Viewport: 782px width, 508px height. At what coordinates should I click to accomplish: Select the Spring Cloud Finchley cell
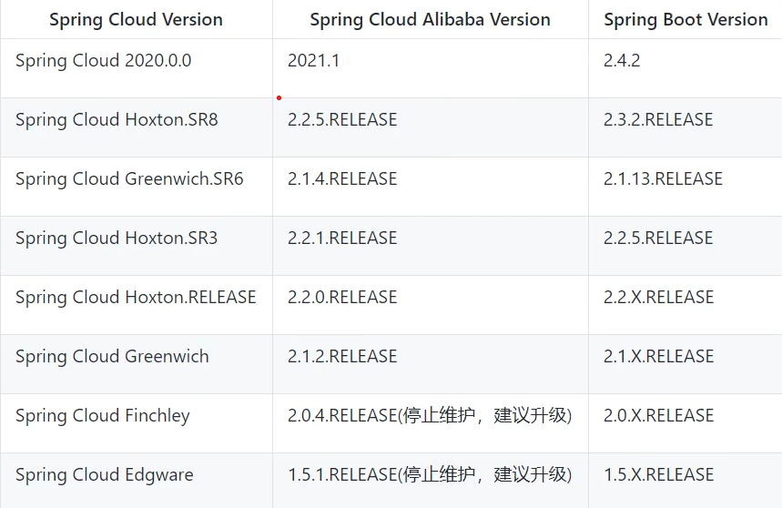[137, 423]
